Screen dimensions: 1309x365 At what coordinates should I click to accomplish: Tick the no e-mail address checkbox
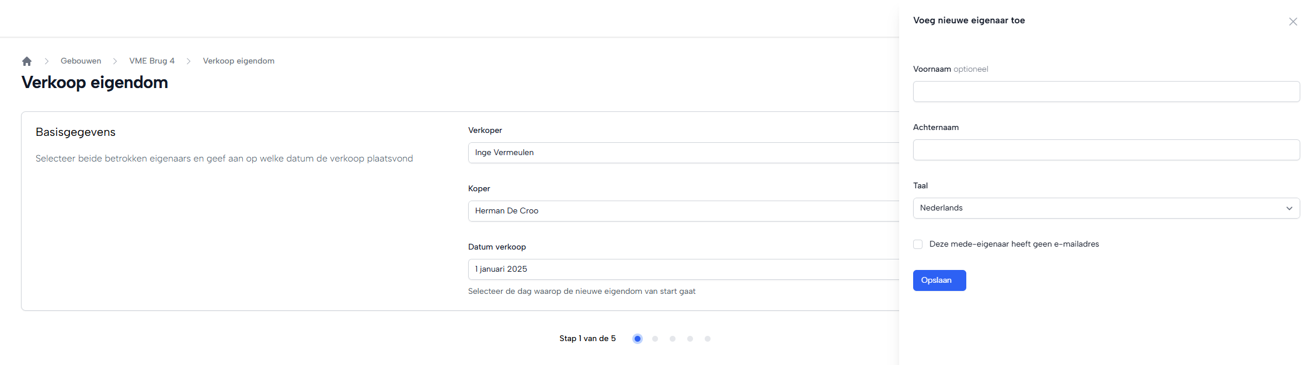(x=918, y=244)
